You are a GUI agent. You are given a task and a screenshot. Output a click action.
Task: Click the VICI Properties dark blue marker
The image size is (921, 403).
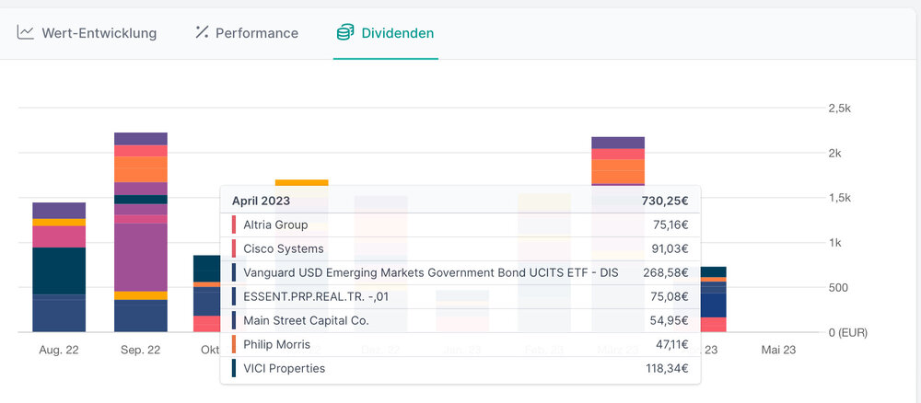point(234,368)
